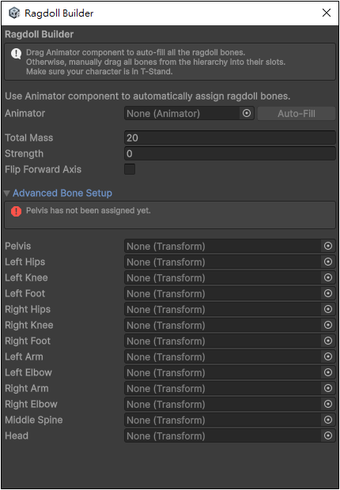Enable the Flip Forward Axis checkbox

tap(130, 169)
